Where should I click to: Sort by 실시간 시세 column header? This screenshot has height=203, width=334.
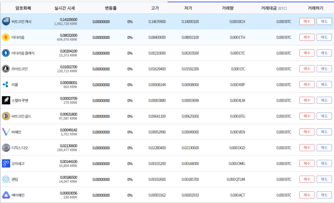pyautogui.click(x=65, y=8)
